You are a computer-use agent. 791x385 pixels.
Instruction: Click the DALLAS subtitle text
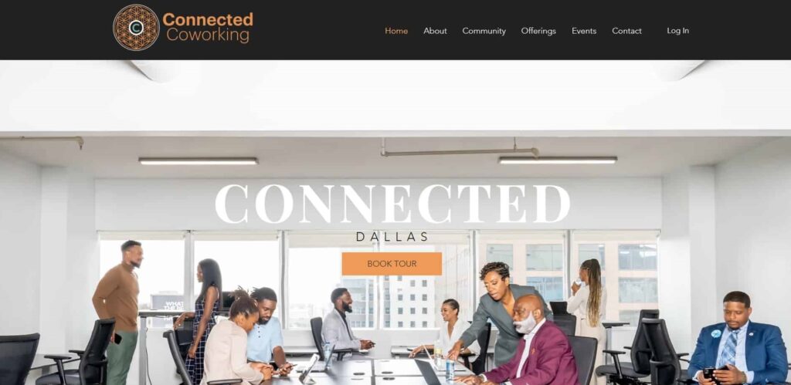click(x=392, y=237)
